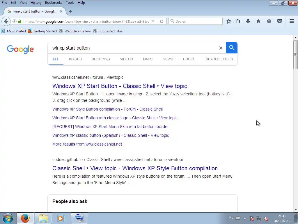Viewport: 298px width, 224px height.
Task: Switch to the Maps results tab
Action: [x=148, y=59]
